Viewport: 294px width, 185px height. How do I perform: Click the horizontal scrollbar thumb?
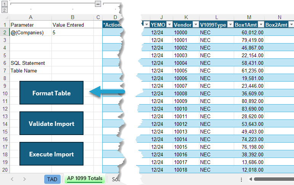(x=274, y=179)
